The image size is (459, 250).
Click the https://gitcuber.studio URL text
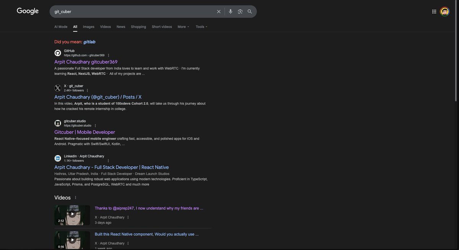tap(78, 126)
